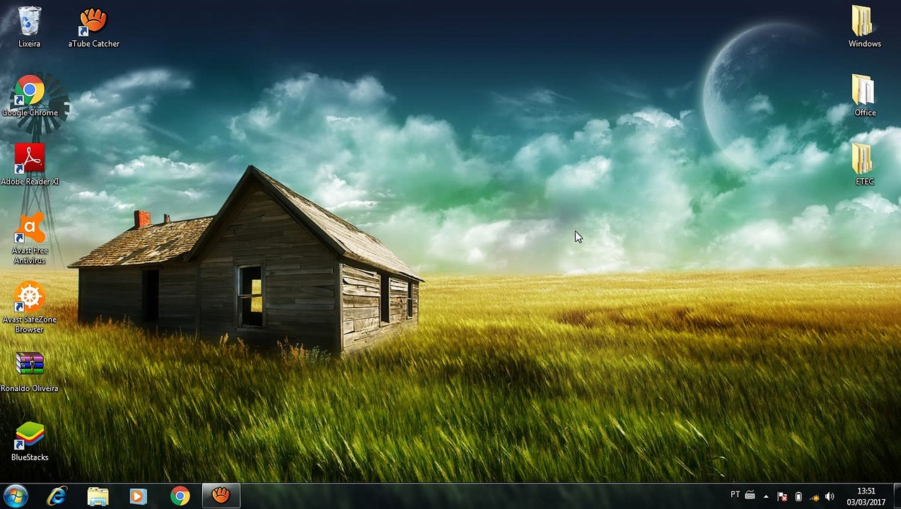Open the clock showing 13:51
This screenshot has width=901, height=509.
pyautogui.click(x=866, y=496)
